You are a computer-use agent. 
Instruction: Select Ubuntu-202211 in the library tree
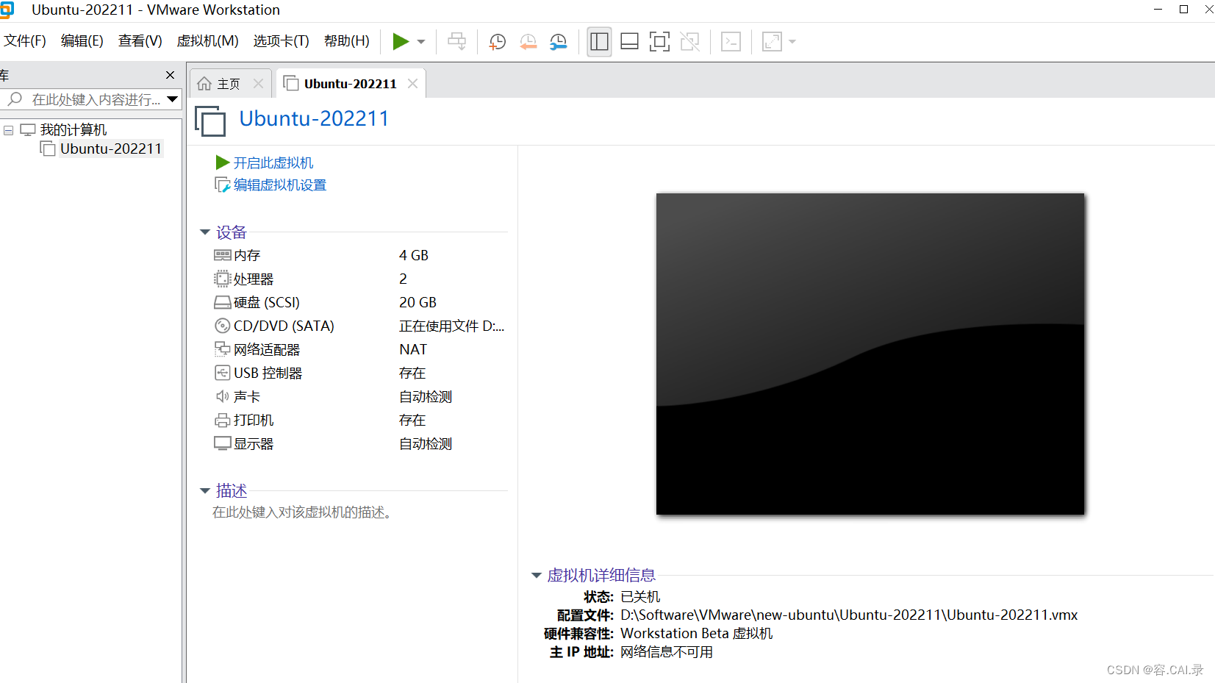111,149
